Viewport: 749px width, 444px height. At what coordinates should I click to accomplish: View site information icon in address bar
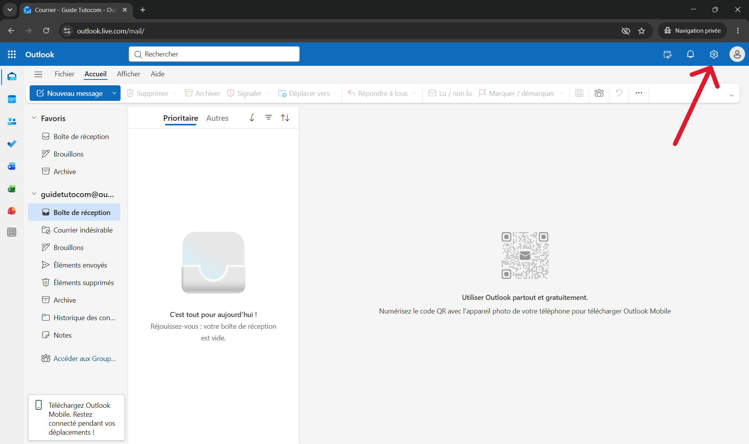click(x=67, y=31)
